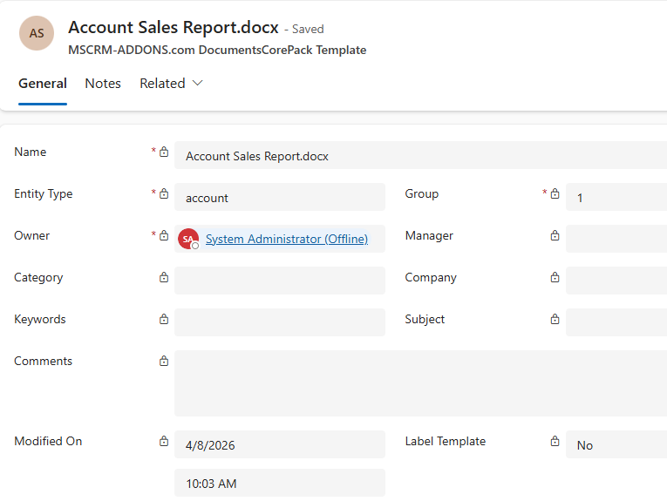Click the lock icon beside Category

click(164, 278)
